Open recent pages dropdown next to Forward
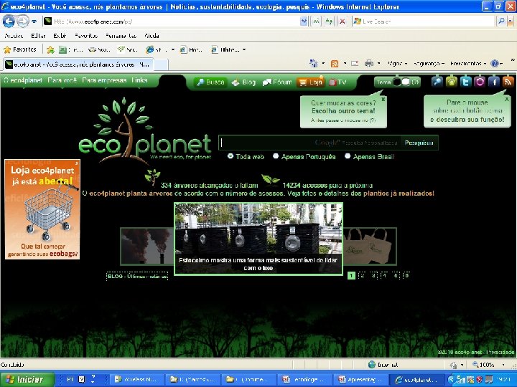The image size is (517, 387). [34, 21]
